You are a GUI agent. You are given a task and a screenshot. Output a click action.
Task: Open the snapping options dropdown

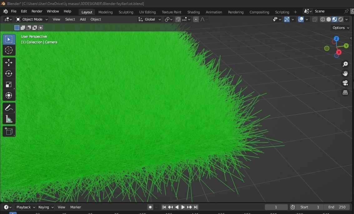point(187,19)
